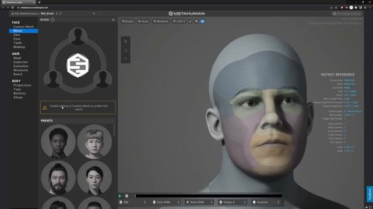
Task: Select the Blend item under Face
Action: click(x=23, y=31)
